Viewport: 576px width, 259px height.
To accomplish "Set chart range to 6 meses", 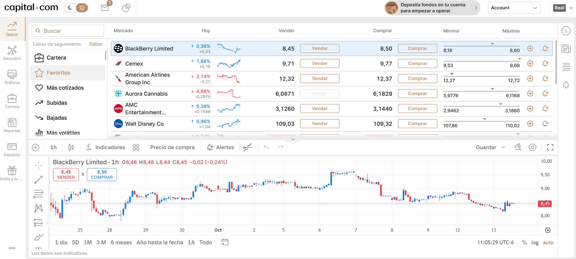I will pyautogui.click(x=121, y=242).
